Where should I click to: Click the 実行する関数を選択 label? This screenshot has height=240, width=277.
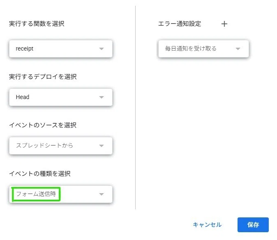tap(37, 24)
